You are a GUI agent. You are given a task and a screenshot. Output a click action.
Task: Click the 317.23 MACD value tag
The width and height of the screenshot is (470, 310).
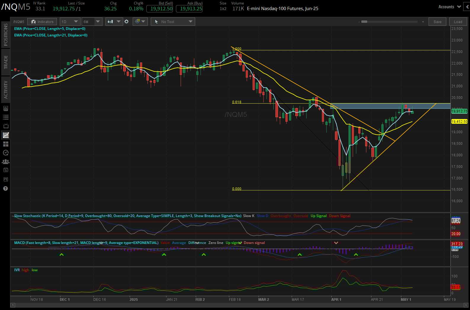pyautogui.click(x=457, y=244)
